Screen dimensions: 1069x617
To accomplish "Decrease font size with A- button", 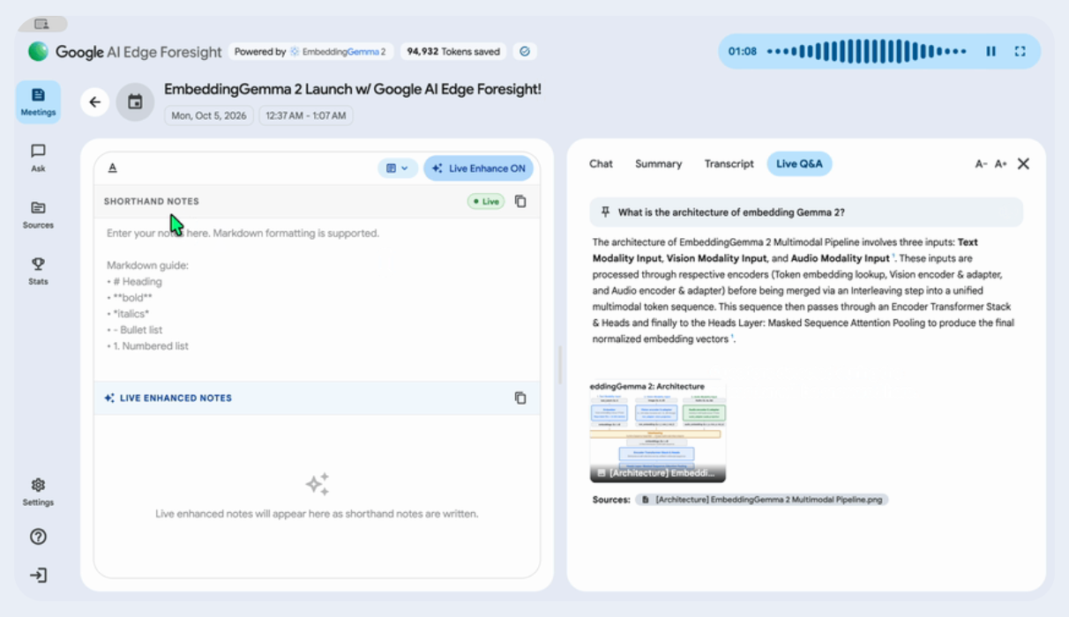I will click(x=981, y=164).
